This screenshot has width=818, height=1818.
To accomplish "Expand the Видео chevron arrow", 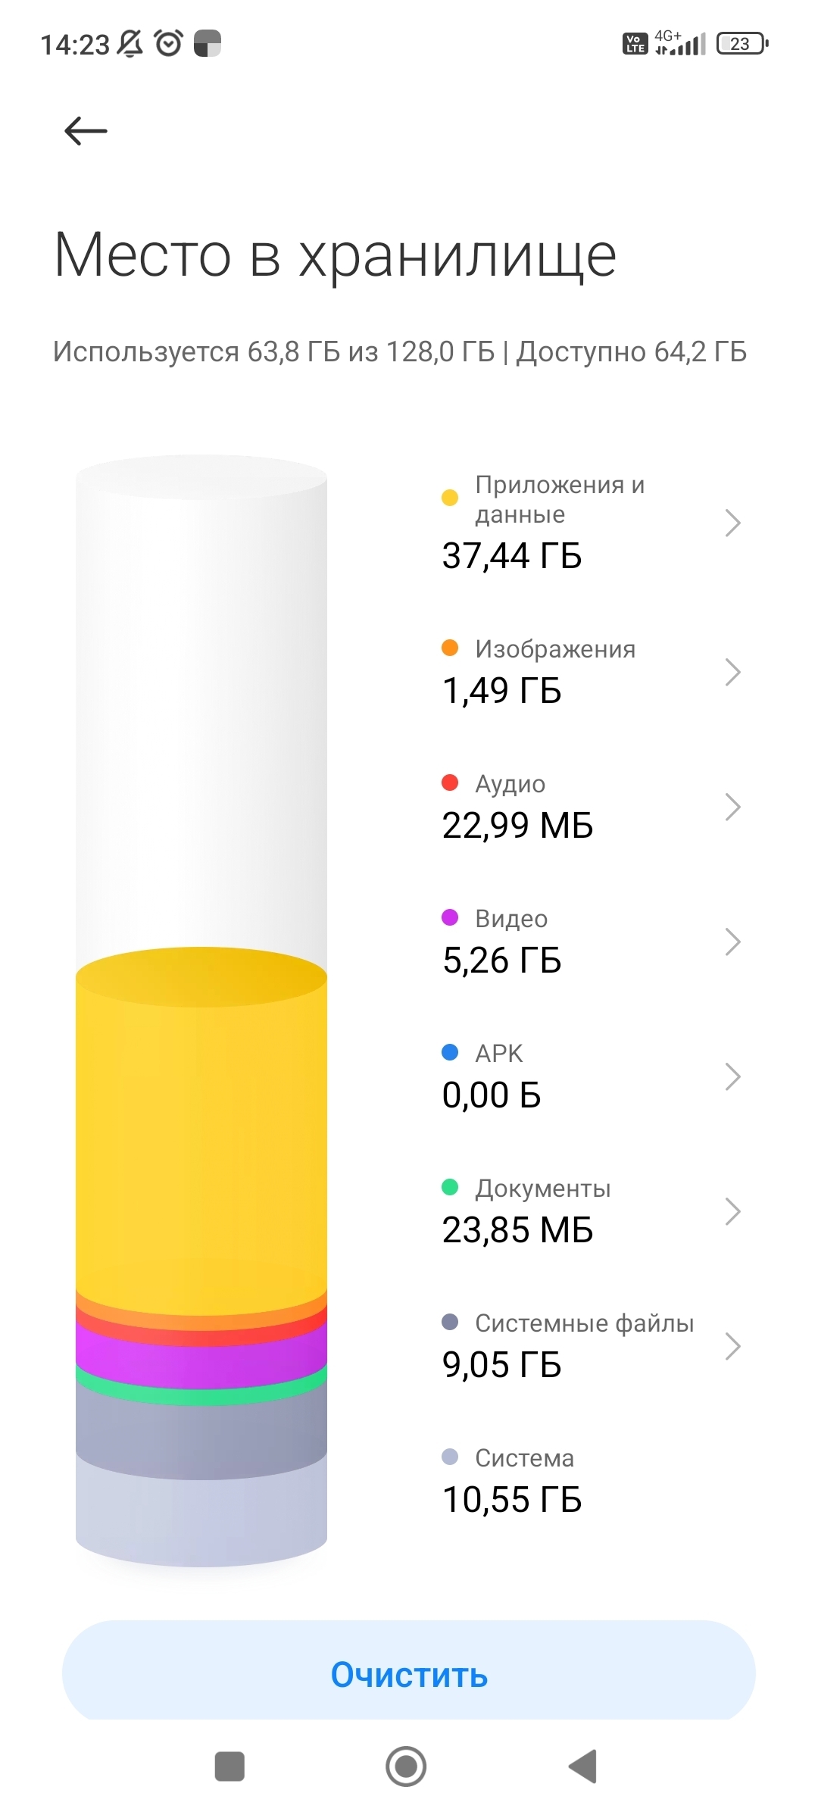I will click(x=732, y=942).
